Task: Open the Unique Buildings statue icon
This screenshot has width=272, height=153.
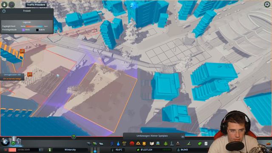Action: point(172,144)
